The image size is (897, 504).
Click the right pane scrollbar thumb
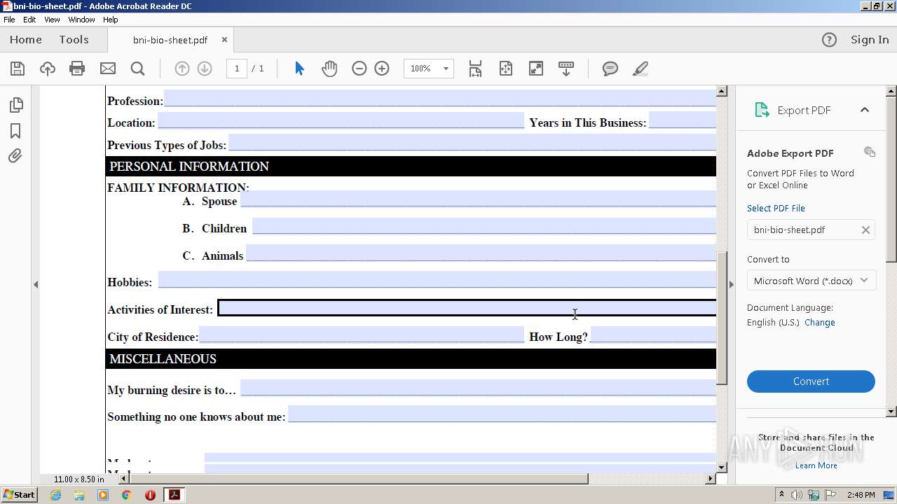click(891, 178)
